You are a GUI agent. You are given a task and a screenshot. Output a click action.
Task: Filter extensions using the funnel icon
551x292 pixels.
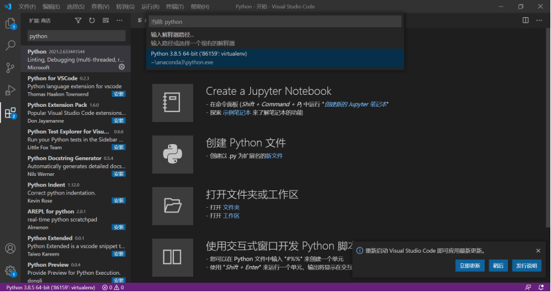(78, 21)
